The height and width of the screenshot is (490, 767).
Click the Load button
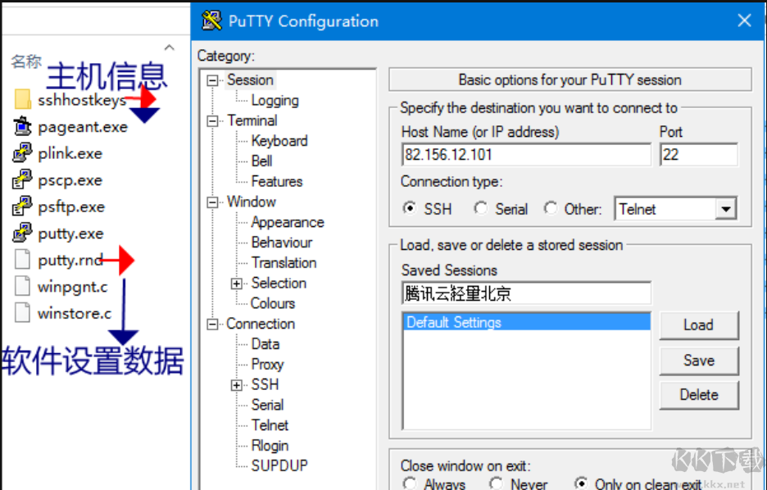(699, 325)
